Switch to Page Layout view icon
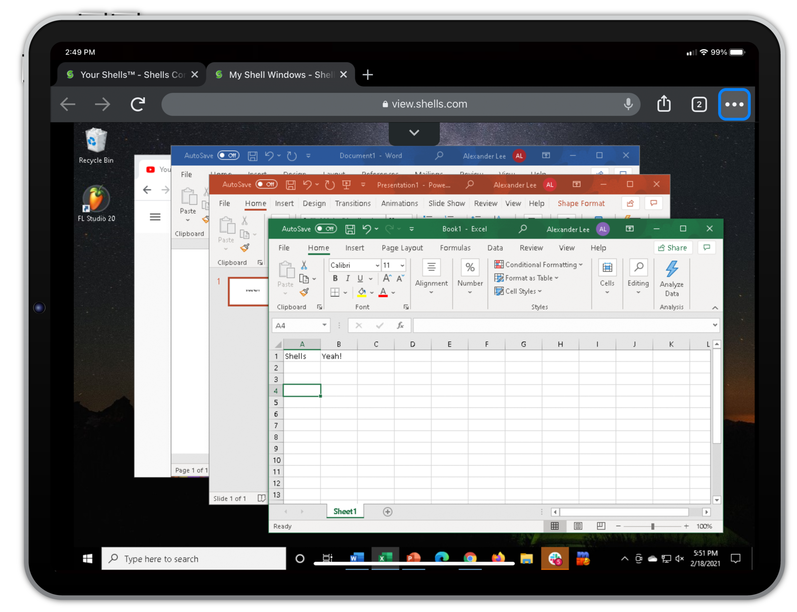The width and height of the screenshot is (797, 612). point(578,526)
